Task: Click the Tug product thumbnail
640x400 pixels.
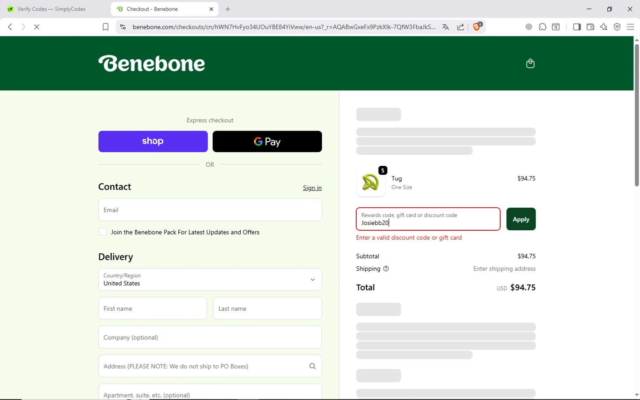Action: tap(371, 183)
